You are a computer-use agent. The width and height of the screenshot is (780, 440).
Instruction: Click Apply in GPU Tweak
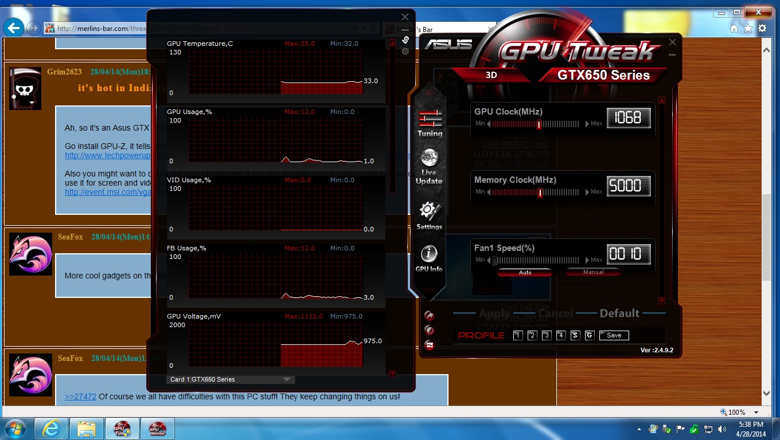(494, 313)
